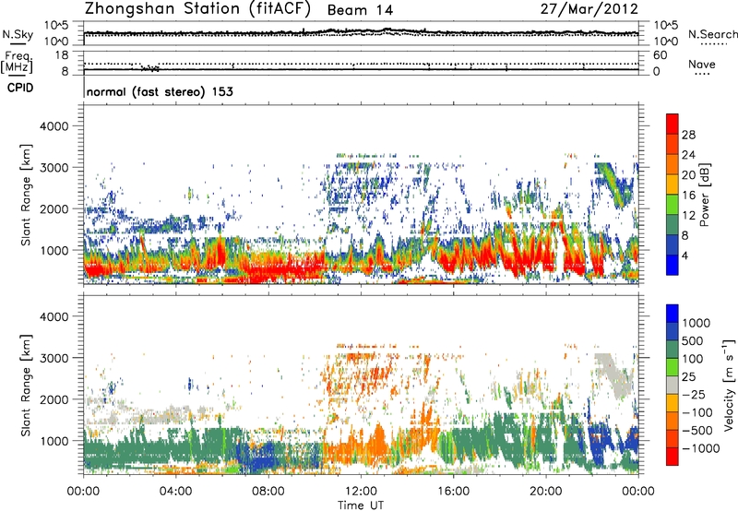Click the 'N.Sky' legend label
Image resolution: width=738 pixels, height=511 pixels.
(x=18, y=34)
